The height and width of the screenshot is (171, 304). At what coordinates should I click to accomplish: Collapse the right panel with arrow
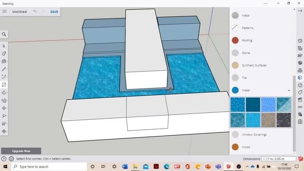coord(300,11)
